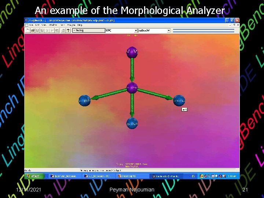Viewport: 264px width, 198px height.
Task: Click the Open folder toolbar icon
Action: 33,30
